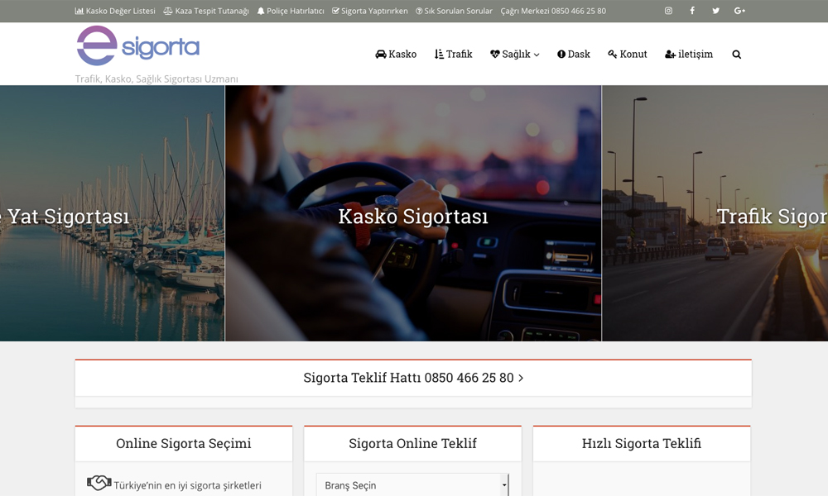Click the Twitter bird icon
The height and width of the screenshot is (496, 828).
pyautogui.click(x=715, y=11)
